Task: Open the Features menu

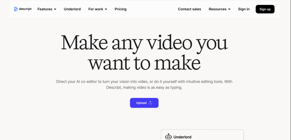Action: 45,9
